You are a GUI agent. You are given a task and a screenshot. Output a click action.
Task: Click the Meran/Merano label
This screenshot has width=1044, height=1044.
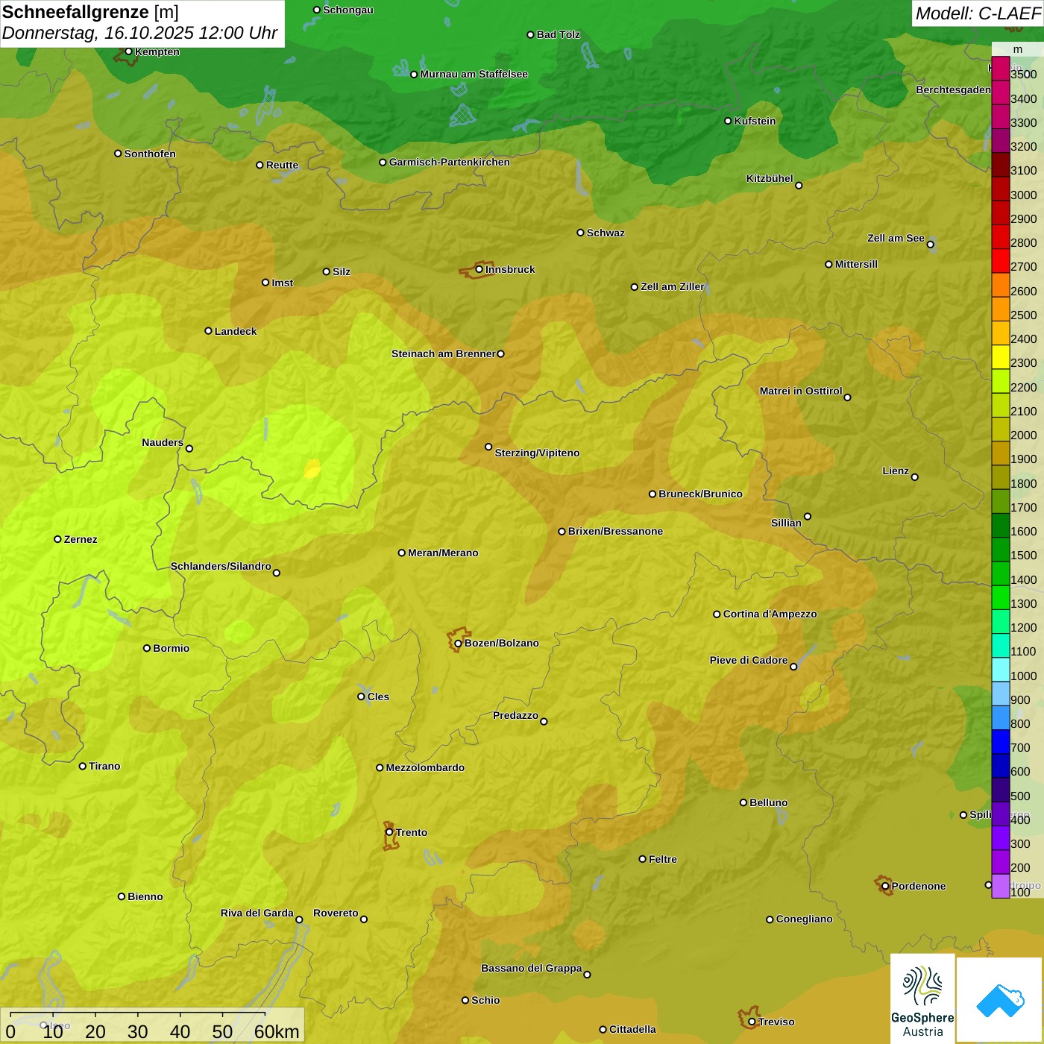(443, 553)
